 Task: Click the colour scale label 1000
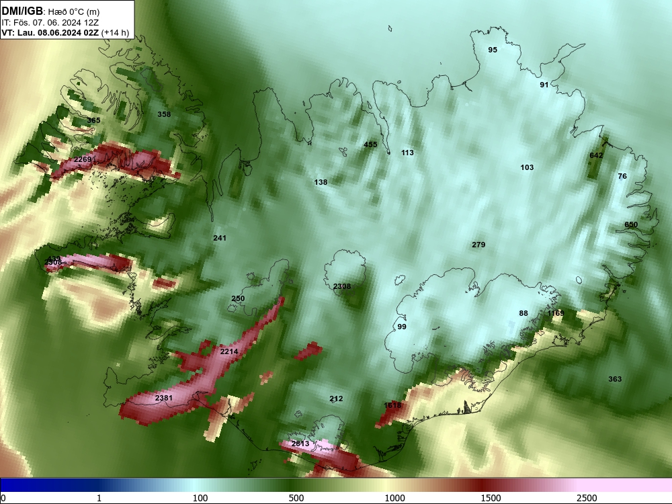(394, 498)
